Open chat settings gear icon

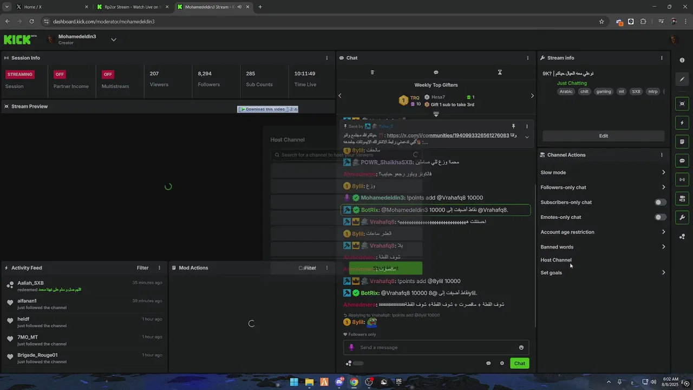502,363
